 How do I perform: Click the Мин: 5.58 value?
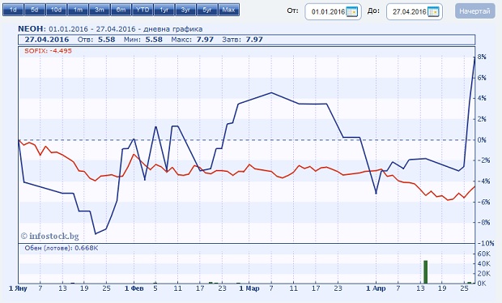(x=143, y=40)
